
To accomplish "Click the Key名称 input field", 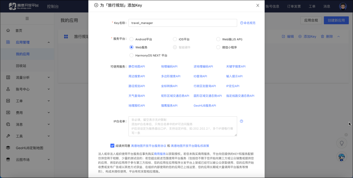I will click(182, 23).
